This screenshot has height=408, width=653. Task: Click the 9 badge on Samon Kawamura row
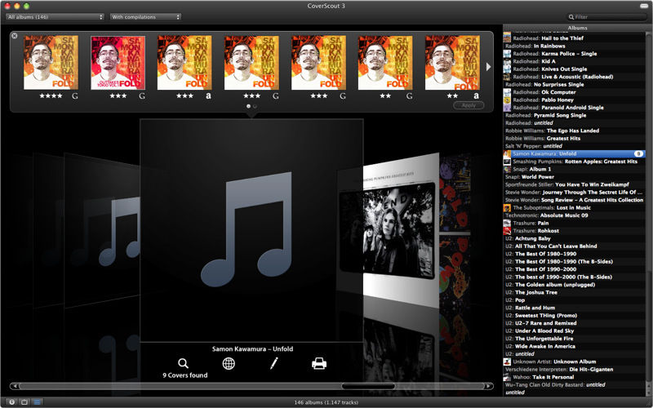638,153
